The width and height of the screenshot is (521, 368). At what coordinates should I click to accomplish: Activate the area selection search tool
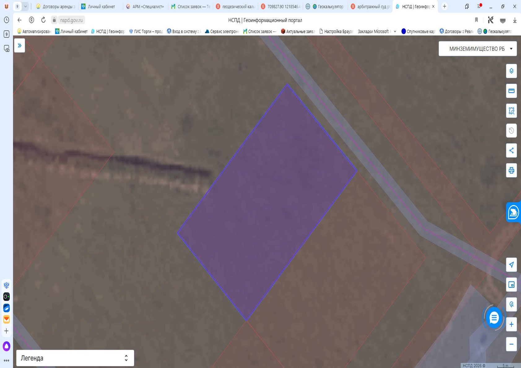pyautogui.click(x=511, y=111)
